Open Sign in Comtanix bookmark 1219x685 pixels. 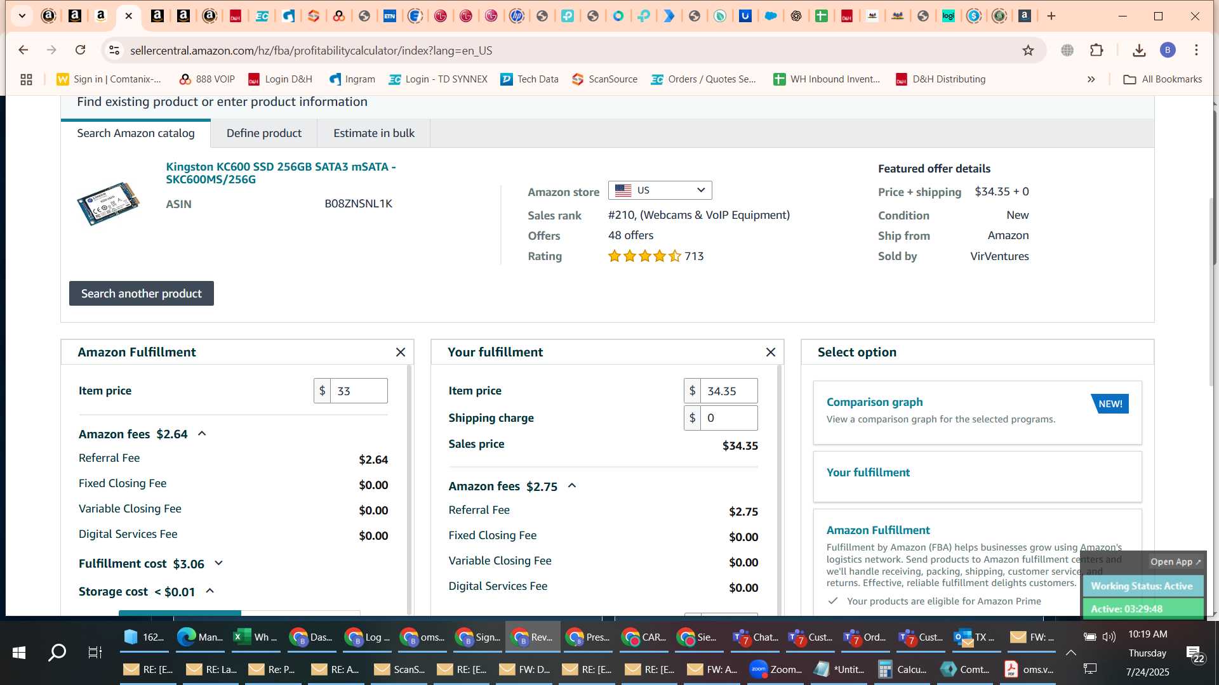pyautogui.click(x=109, y=79)
